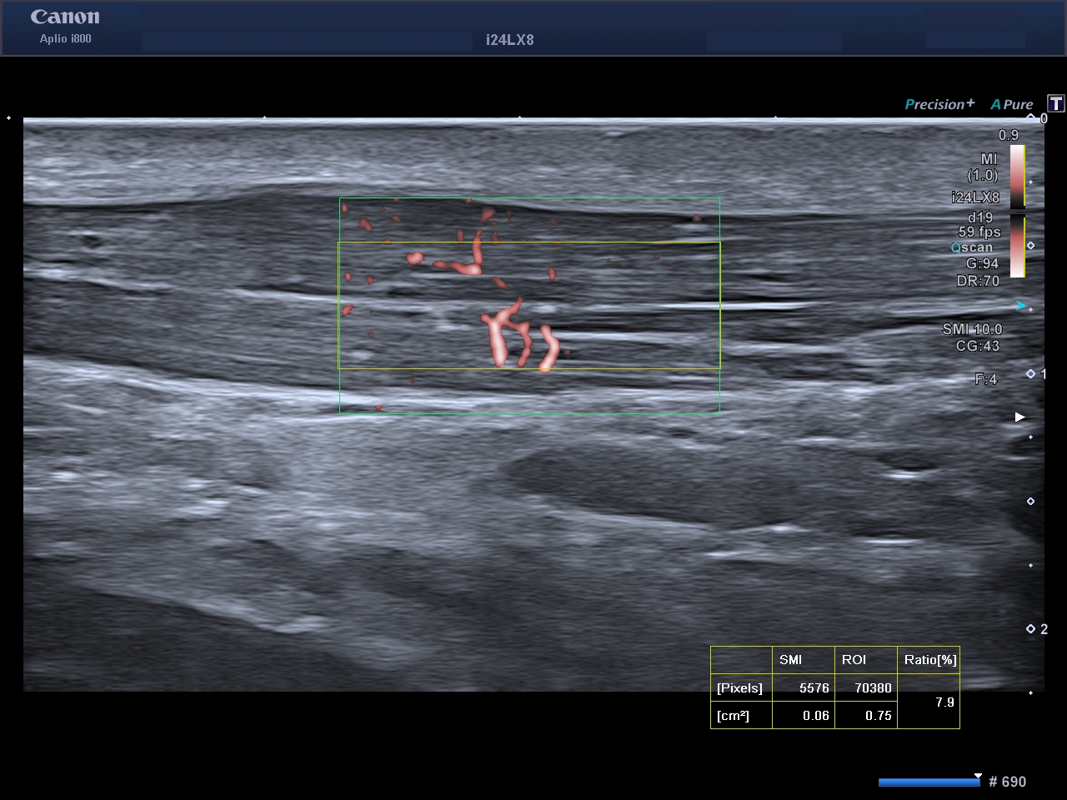Select the upper SMI color scale bar
Viewport: 1067px width, 800px height.
(1018, 177)
